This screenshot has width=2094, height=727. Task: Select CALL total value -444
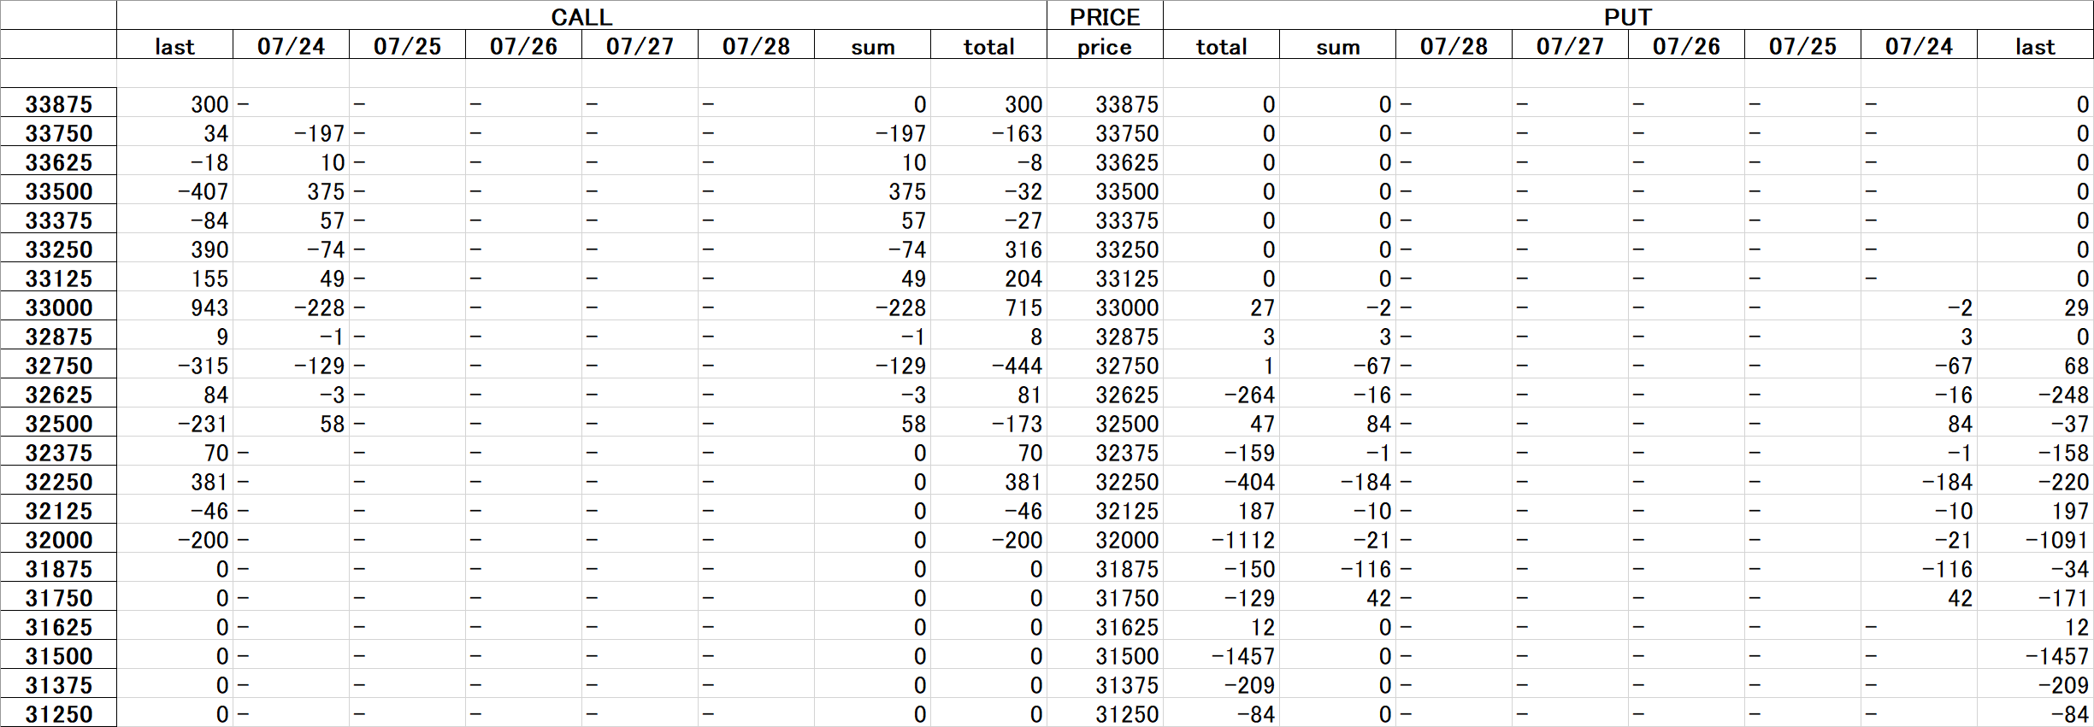point(1017,365)
